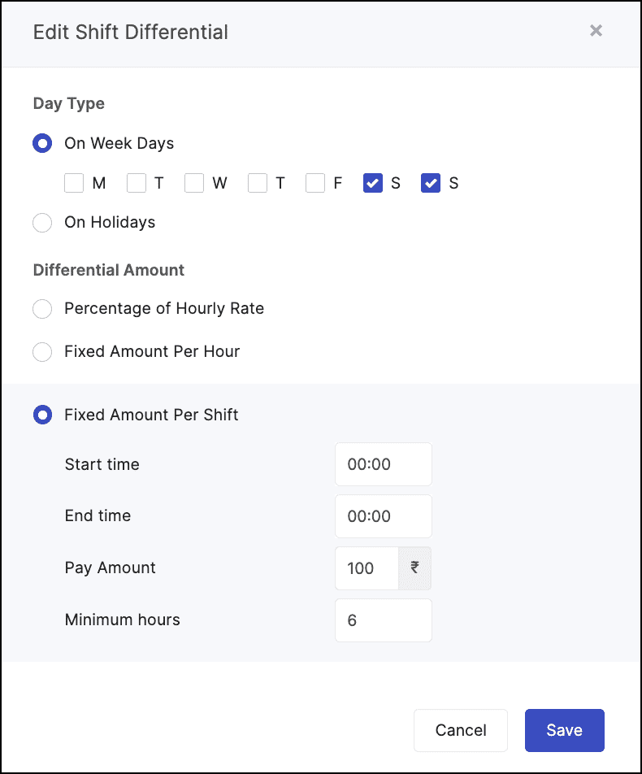Image resolution: width=642 pixels, height=774 pixels.
Task: Select the On Week Days option
Action: click(42, 143)
